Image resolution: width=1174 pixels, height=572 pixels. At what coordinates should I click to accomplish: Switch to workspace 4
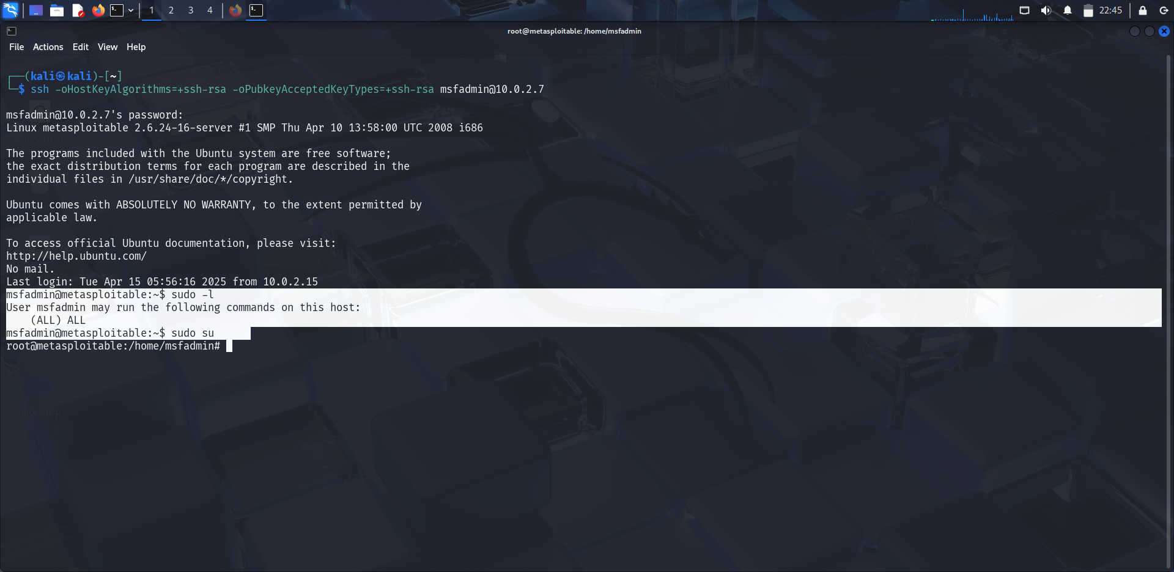[210, 10]
